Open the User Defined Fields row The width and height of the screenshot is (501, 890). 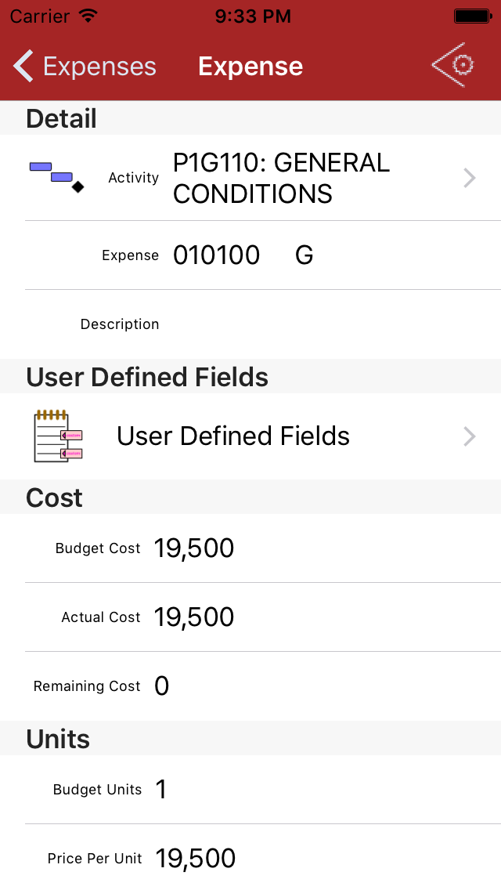pos(232,436)
